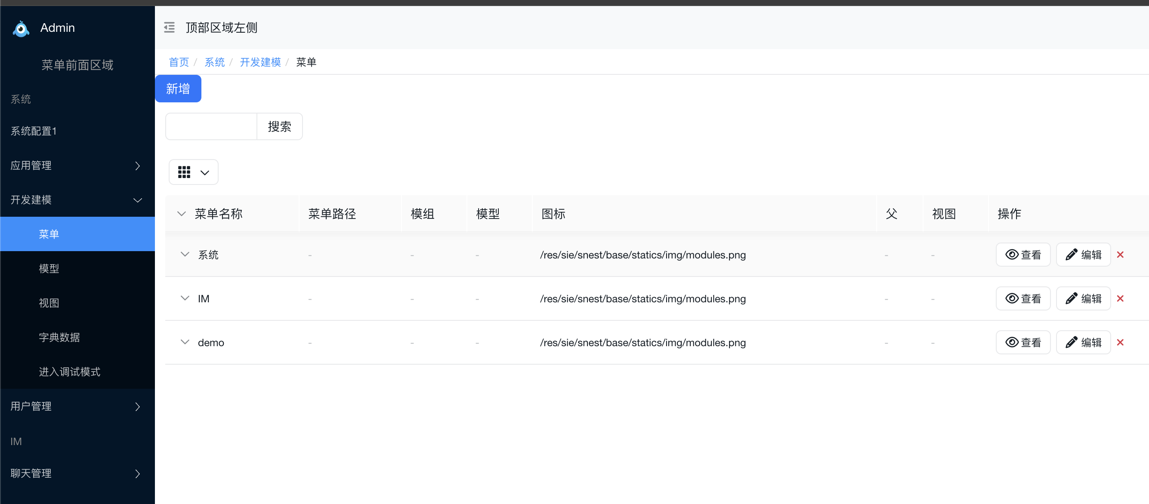Image resolution: width=1149 pixels, height=504 pixels.
Task: Open 视图 sidebar item
Action: [x=77, y=303]
